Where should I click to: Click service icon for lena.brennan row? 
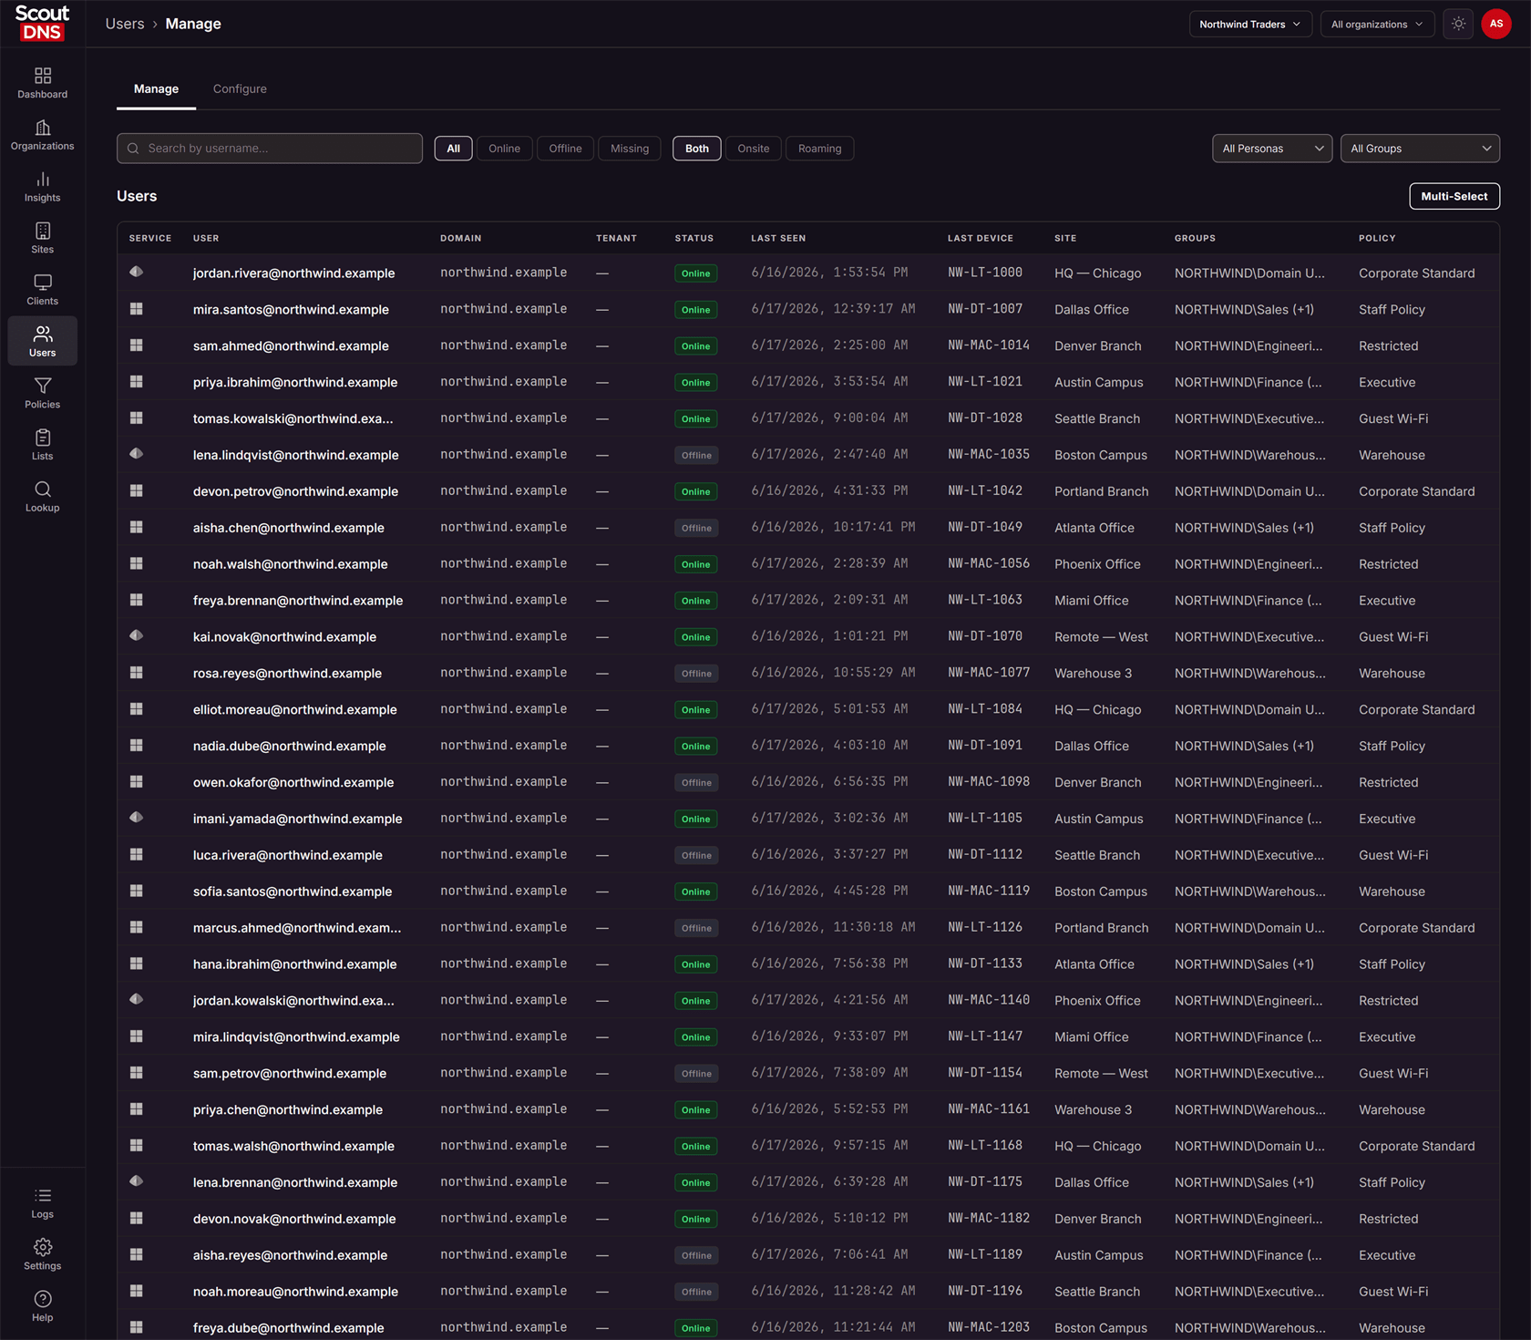tap(136, 1181)
